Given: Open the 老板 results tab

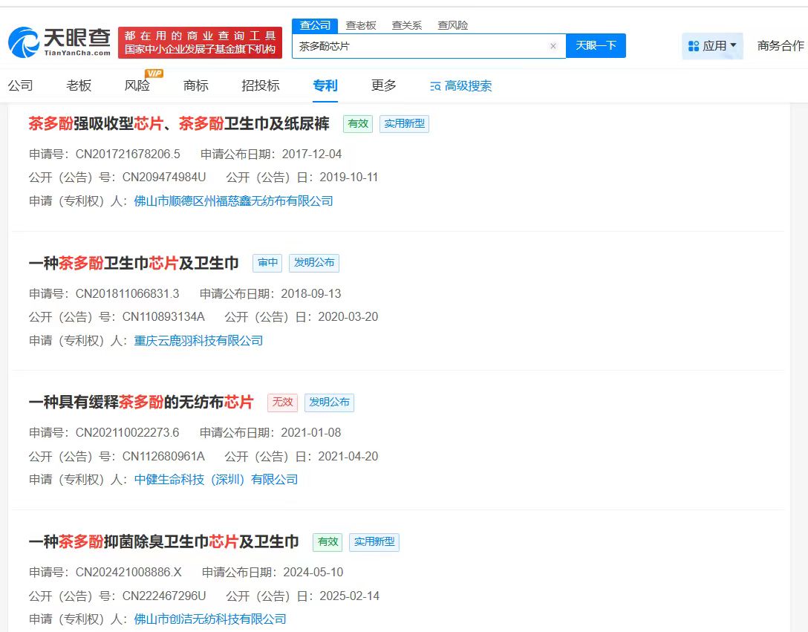Looking at the screenshot, I should [79, 85].
